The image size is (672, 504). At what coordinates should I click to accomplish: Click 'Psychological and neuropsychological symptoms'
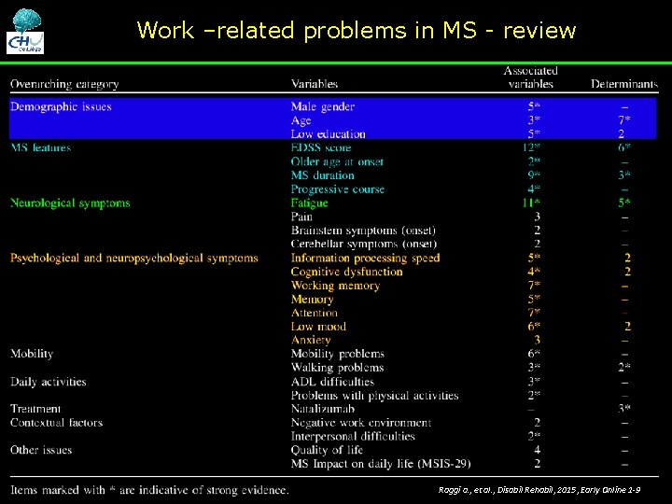click(x=134, y=258)
